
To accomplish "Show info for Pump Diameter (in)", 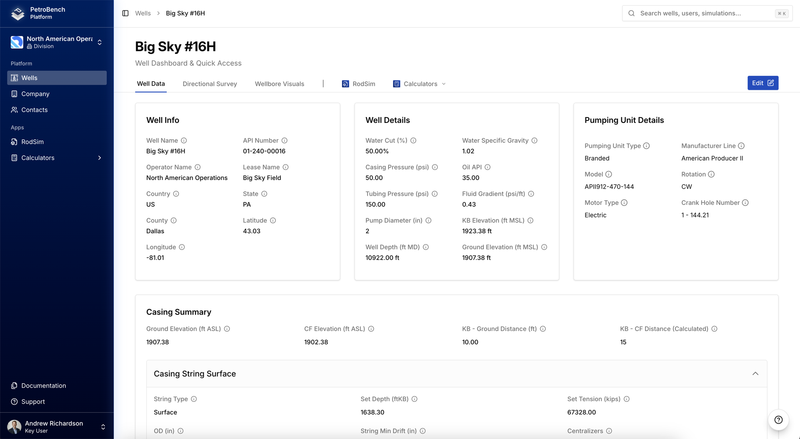I will [428, 221].
